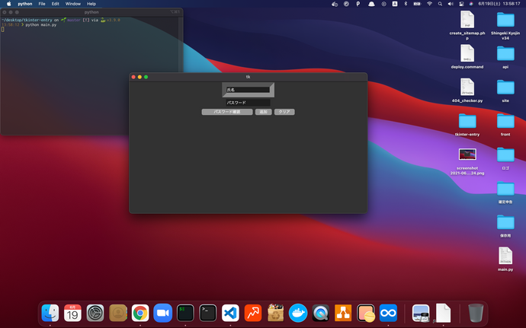Click the tk window title bar
Viewport: 526px width, 328px height.
(x=248, y=77)
